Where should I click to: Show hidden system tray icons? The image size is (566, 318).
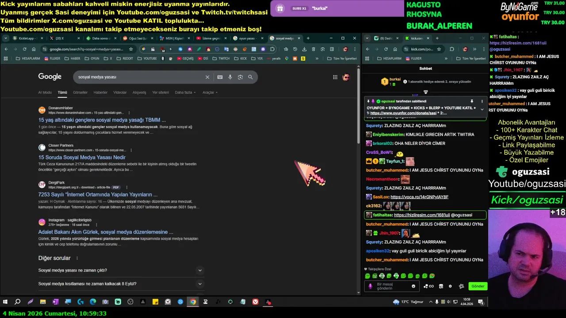point(430,302)
